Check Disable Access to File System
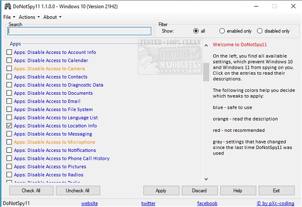Viewport: 302px width, 207px height. pyautogui.click(x=9, y=110)
